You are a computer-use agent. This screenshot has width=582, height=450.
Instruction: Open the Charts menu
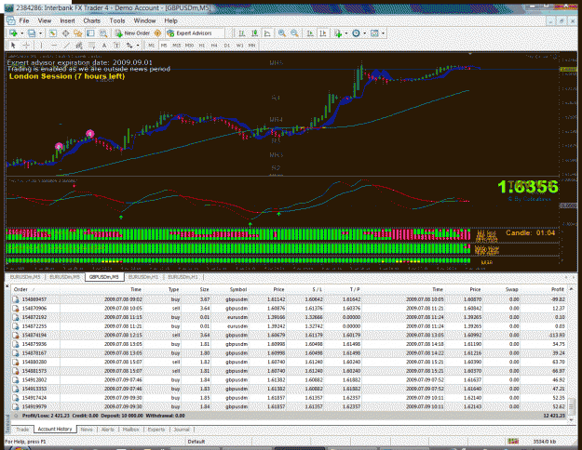click(x=91, y=20)
